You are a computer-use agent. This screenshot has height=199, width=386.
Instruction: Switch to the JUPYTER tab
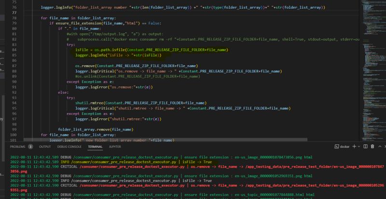point(115,146)
